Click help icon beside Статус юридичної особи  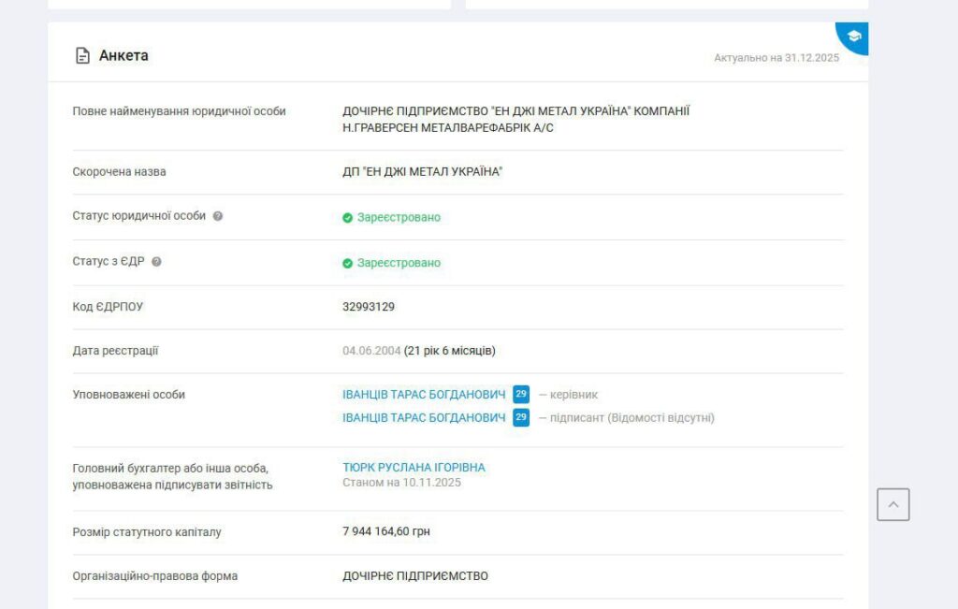coord(218,216)
